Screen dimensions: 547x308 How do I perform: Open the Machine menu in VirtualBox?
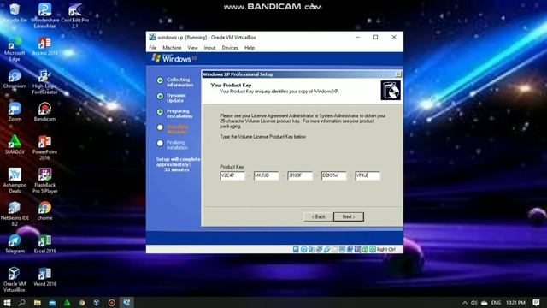[x=172, y=48]
